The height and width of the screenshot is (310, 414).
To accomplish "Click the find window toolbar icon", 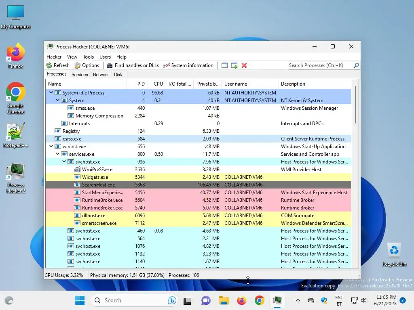I will (x=224, y=65).
